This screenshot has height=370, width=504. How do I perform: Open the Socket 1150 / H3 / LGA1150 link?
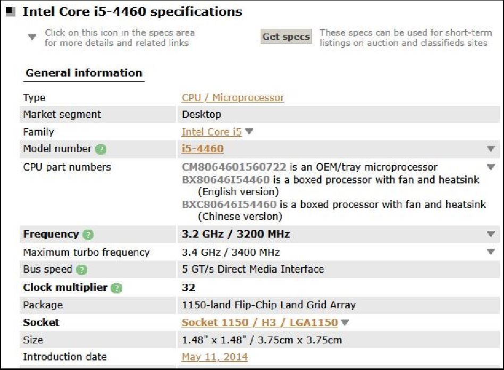point(260,323)
